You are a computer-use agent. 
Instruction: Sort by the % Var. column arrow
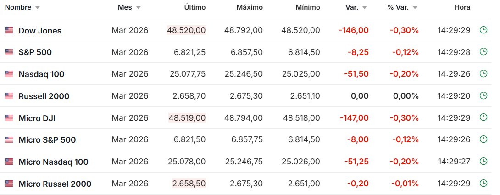point(415,8)
